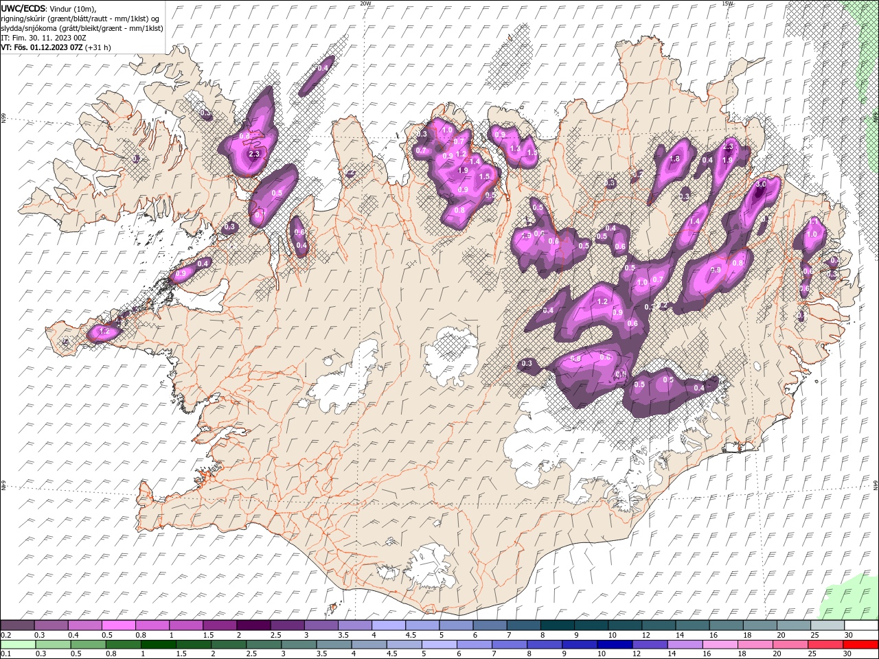879x659 pixels.
Task: Select snow legend swatch between 0.2 and 0.3
Action: (17, 625)
